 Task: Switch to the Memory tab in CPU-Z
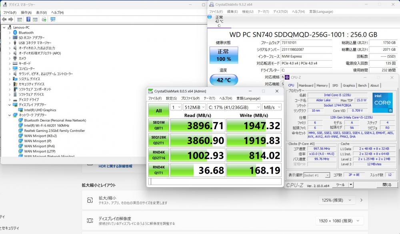click(x=322, y=86)
